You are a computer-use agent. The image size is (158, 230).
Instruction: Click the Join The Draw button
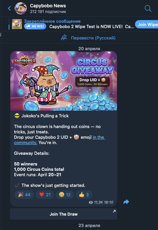click(x=64, y=214)
